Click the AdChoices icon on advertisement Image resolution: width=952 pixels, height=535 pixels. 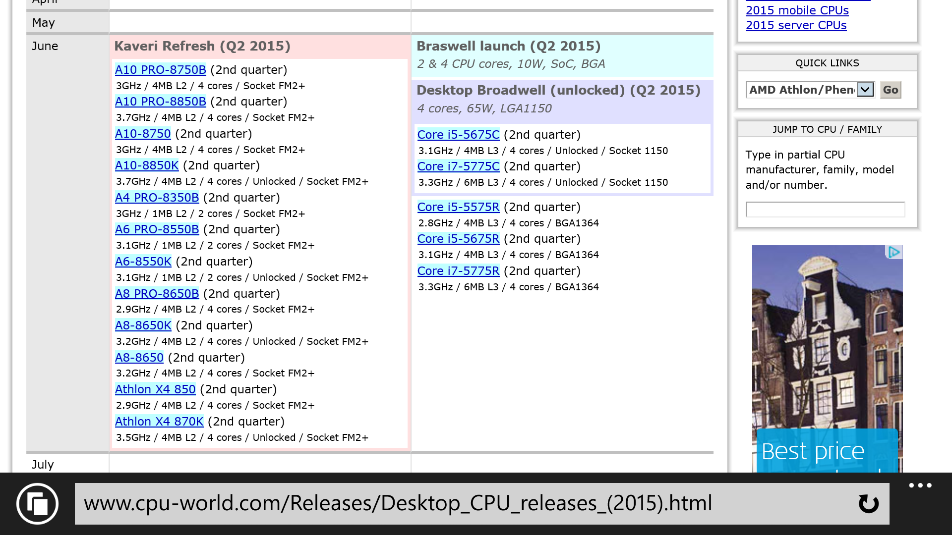pyautogui.click(x=894, y=252)
